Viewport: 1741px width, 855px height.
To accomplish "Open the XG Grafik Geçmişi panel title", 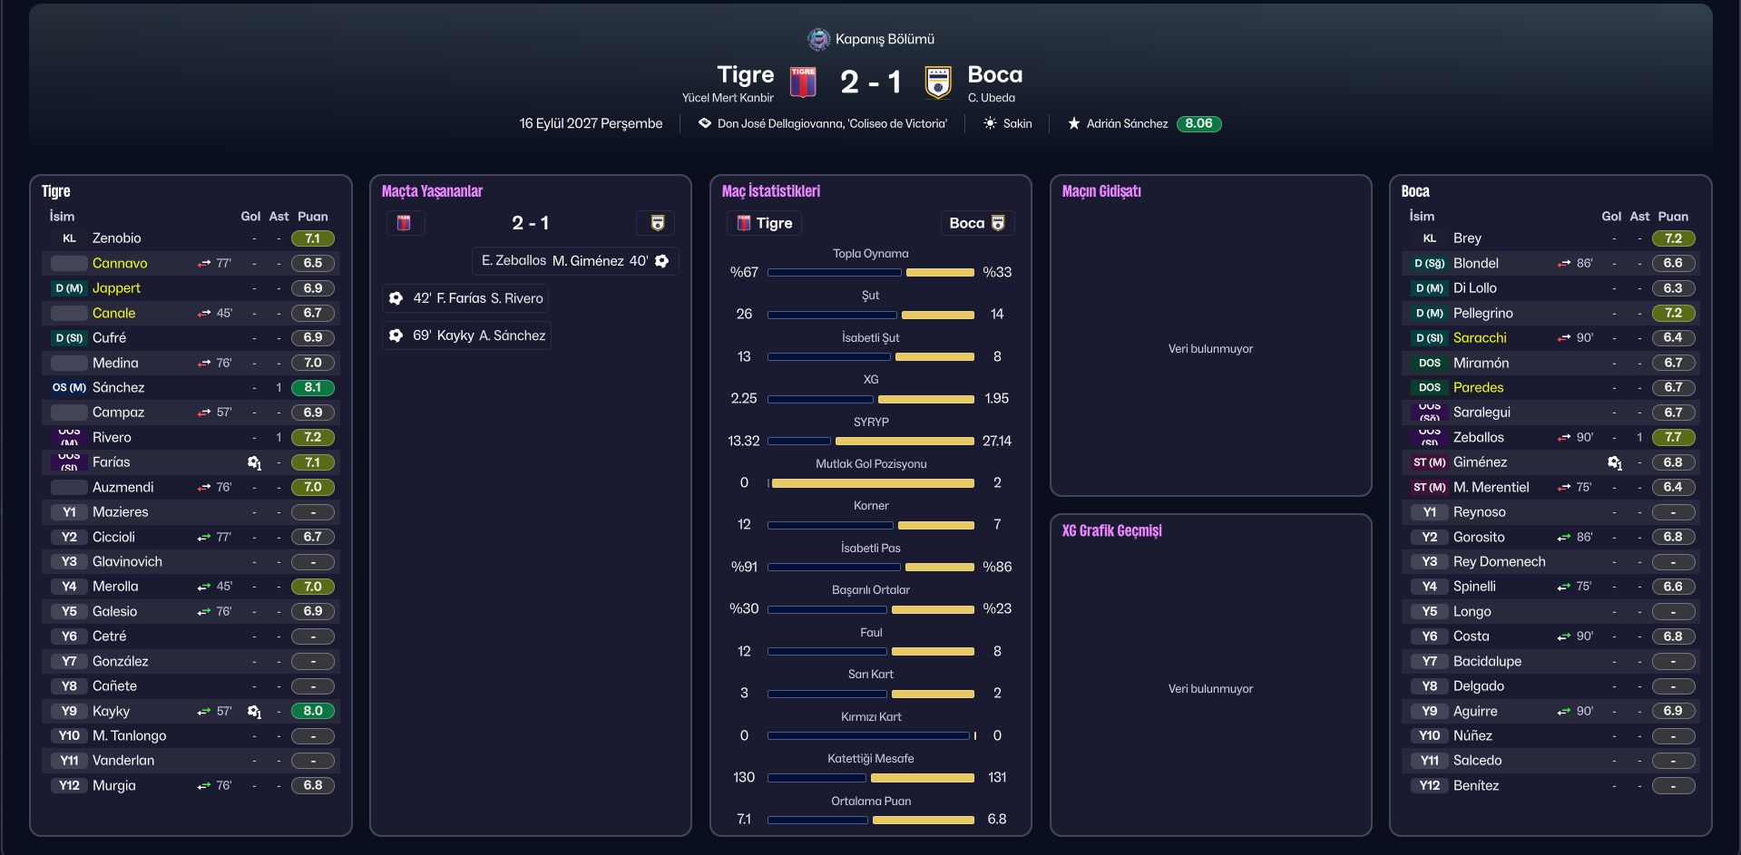I will coord(1111,530).
